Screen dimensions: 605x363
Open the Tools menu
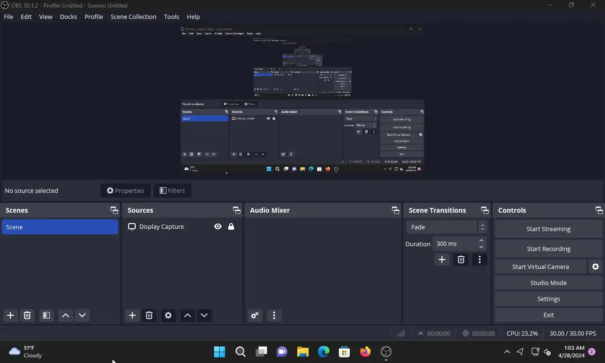coord(172,17)
